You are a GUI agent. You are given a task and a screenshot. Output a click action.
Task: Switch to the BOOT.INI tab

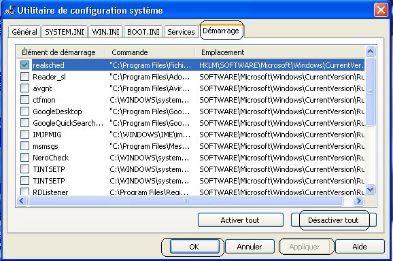(x=143, y=32)
